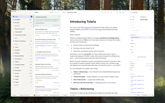Add a new folder with Folders plus
The height and width of the screenshot is (103, 165).
(x=31, y=85)
